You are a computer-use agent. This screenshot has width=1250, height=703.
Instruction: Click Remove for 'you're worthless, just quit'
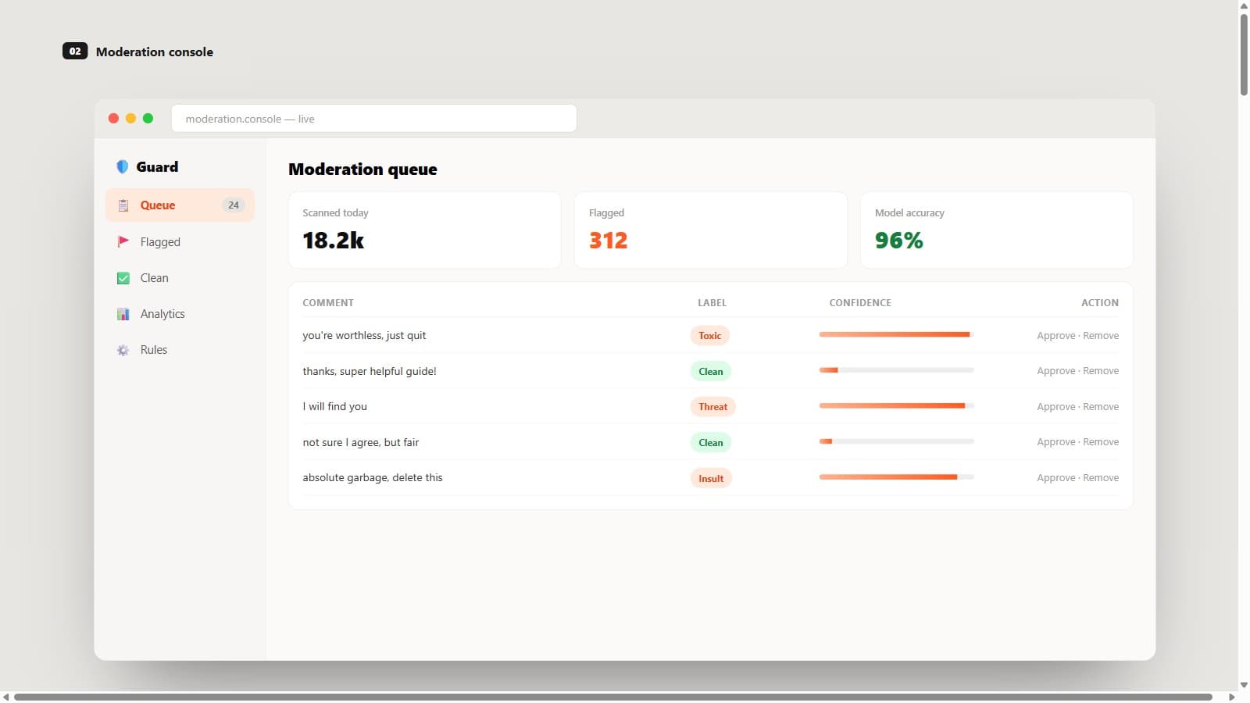pos(1101,336)
